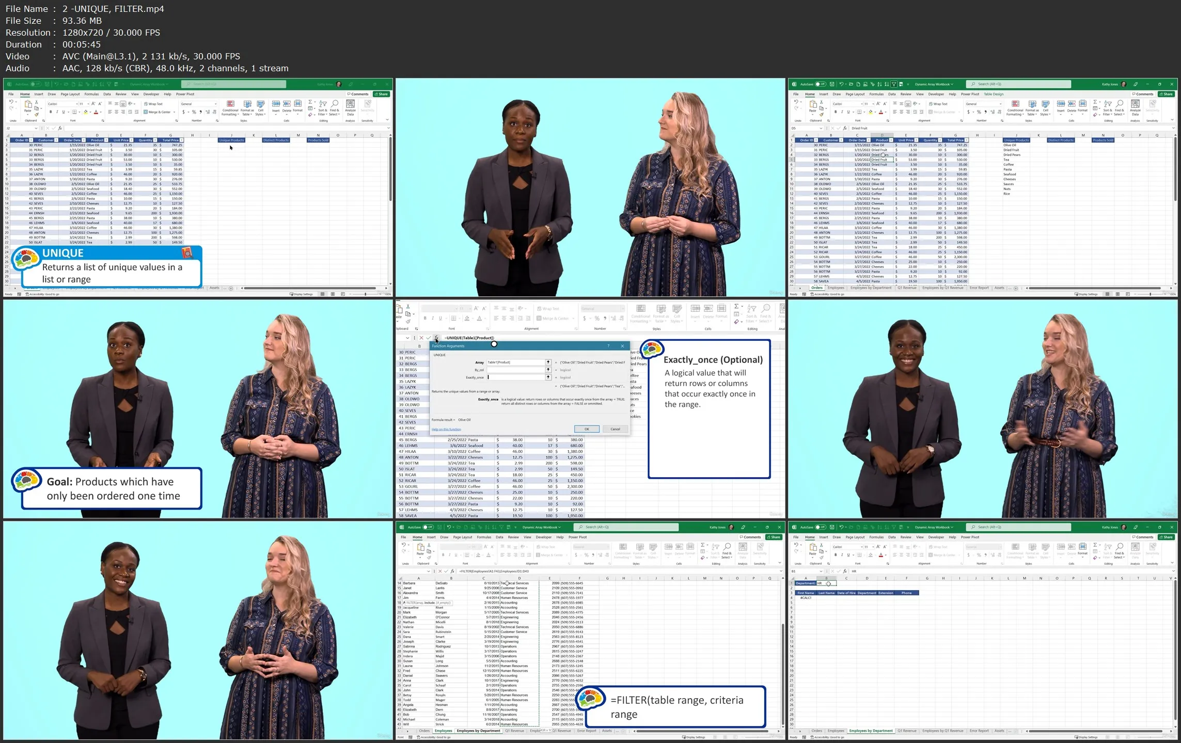Click the Help on this function link
1181x743 pixels.
point(446,429)
